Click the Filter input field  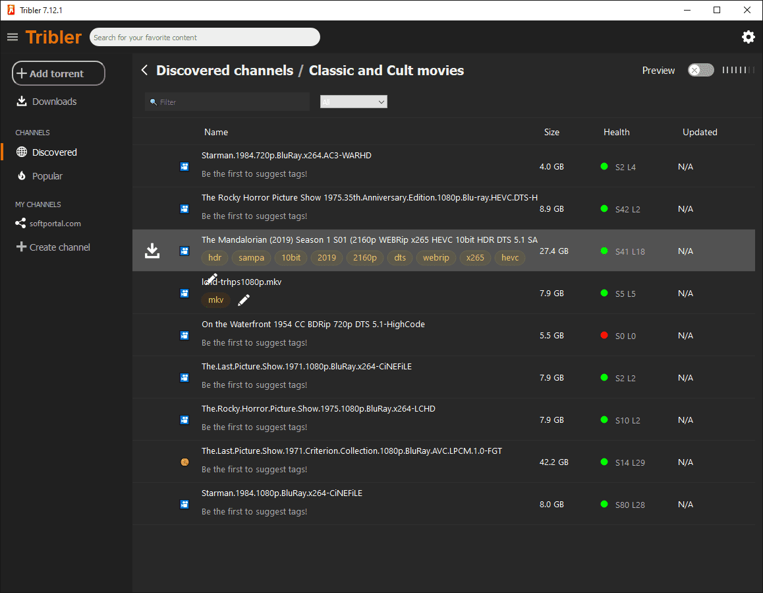tap(227, 102)
